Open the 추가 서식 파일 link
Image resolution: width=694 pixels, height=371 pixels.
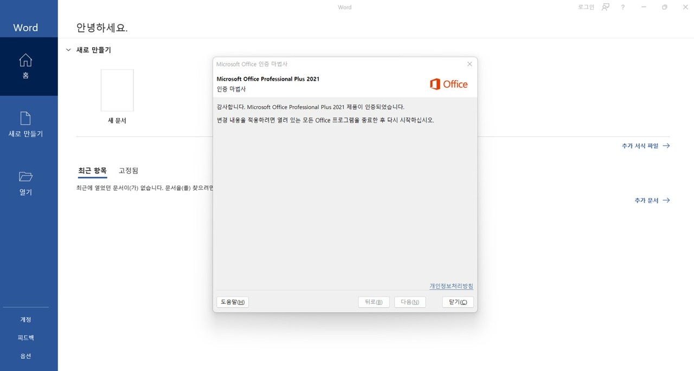tap(646, 146)
